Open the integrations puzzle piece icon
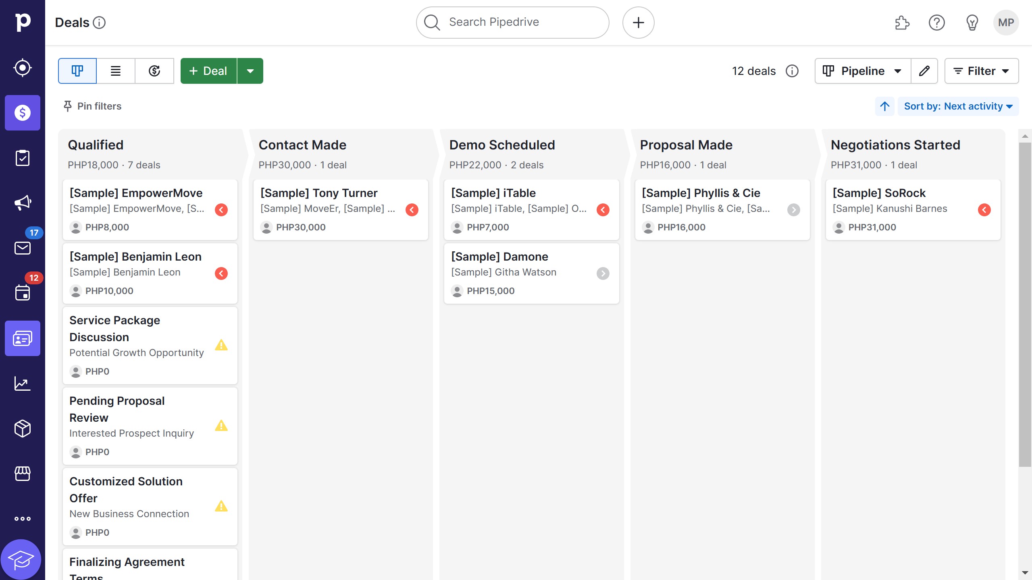This screenshot has width=1032, height=580. (902, 23)
